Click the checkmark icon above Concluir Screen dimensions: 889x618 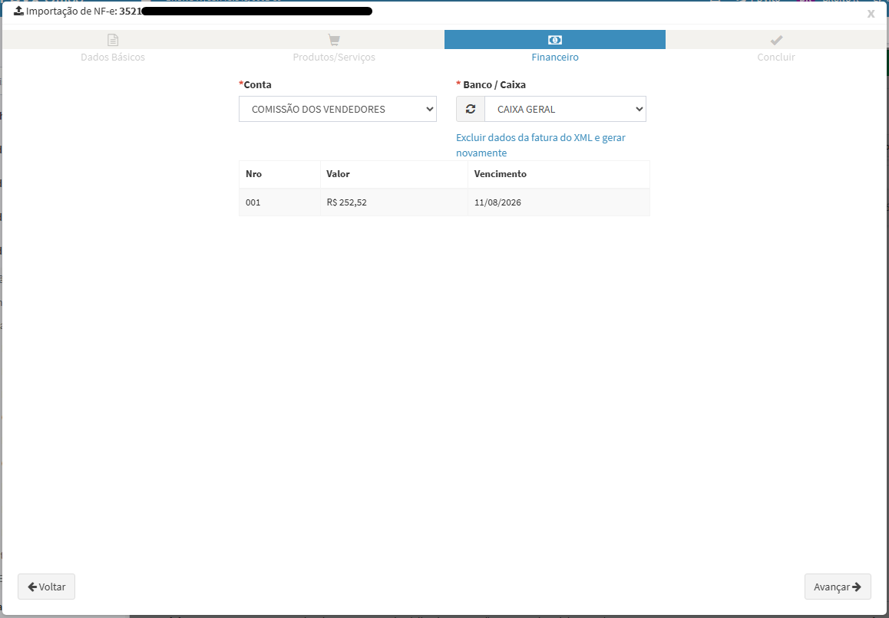tap(776, 40)
